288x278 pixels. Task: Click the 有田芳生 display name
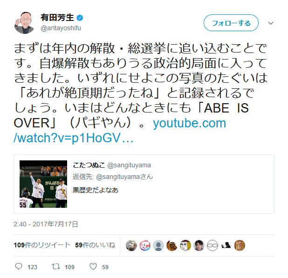tap(57, 18)
